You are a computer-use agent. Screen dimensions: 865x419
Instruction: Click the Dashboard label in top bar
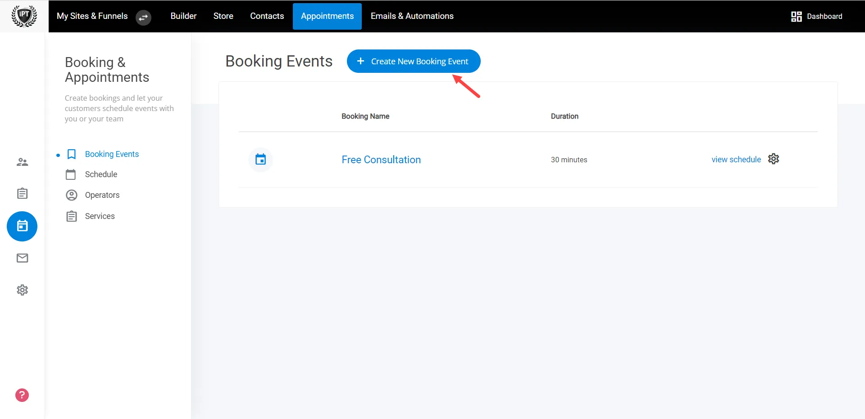pos(824,17)
